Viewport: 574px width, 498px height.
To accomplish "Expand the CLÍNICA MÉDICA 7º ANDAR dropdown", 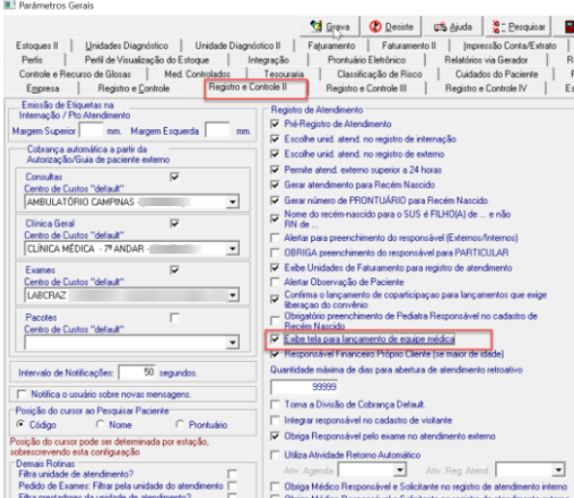I will click(x=232, y=249).
